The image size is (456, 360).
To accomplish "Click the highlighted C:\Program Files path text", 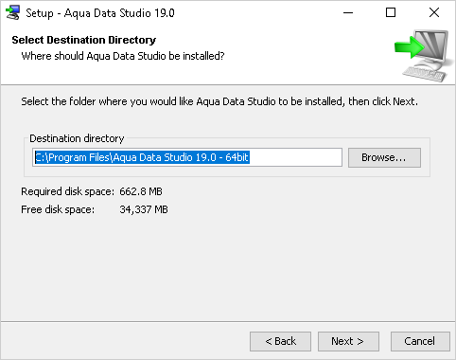I will coord(142,157).
